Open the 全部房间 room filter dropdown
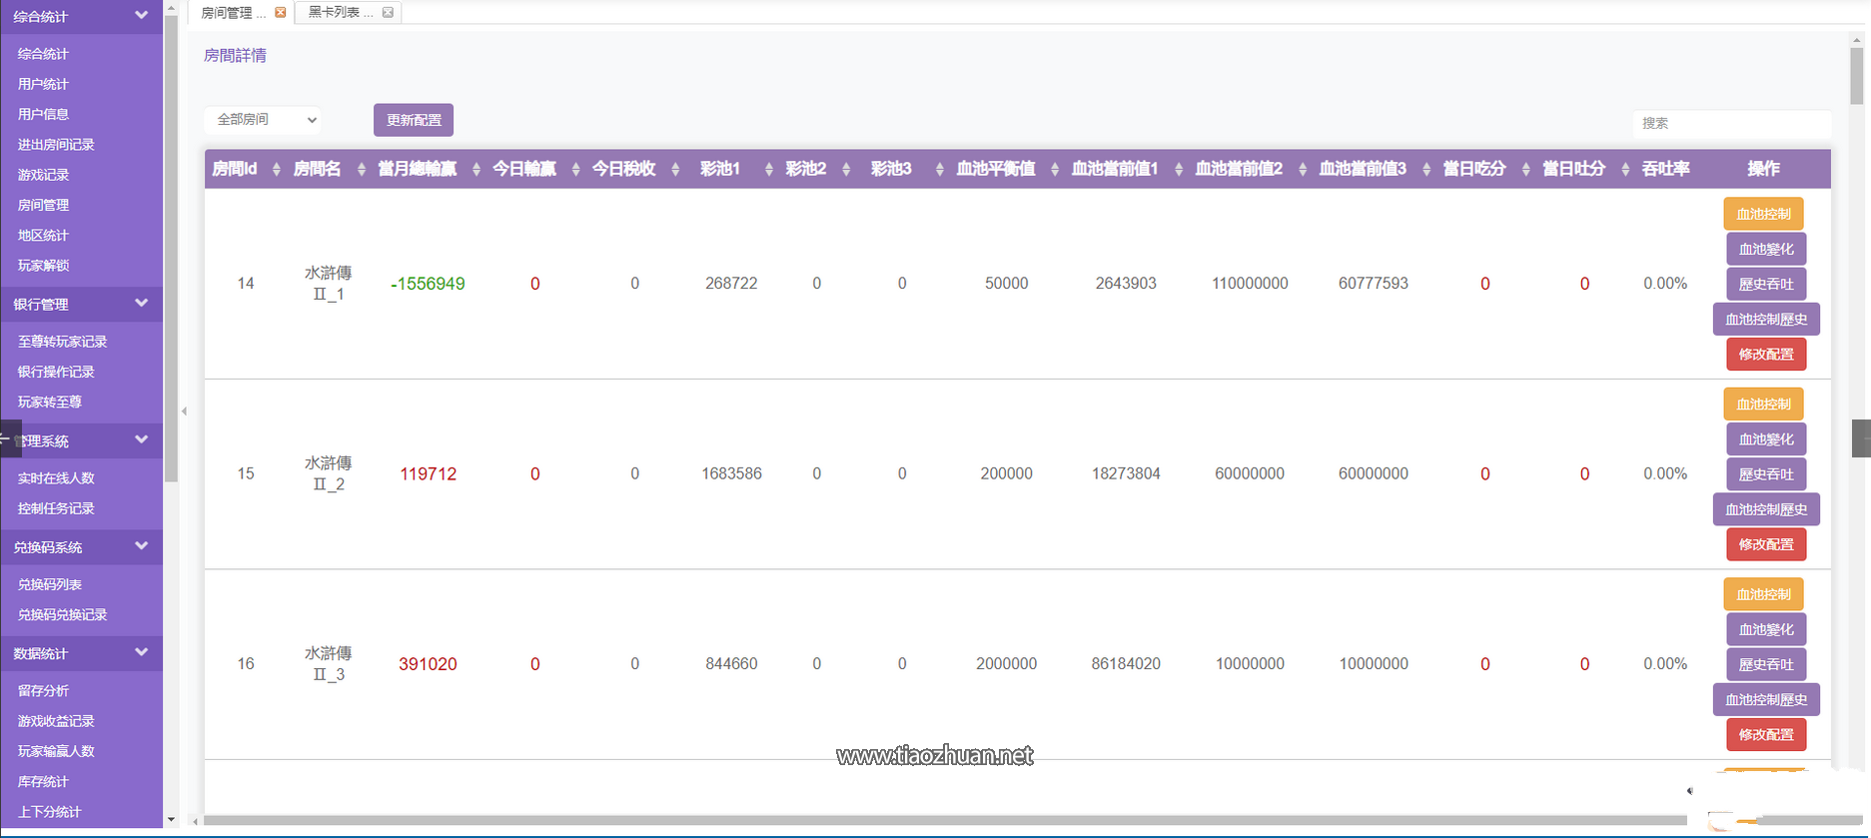The width and height of the screenshot is (1871, 838). coord(265,120)
